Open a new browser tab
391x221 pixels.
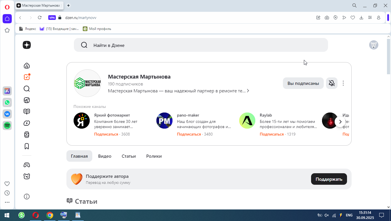point(68,5)
